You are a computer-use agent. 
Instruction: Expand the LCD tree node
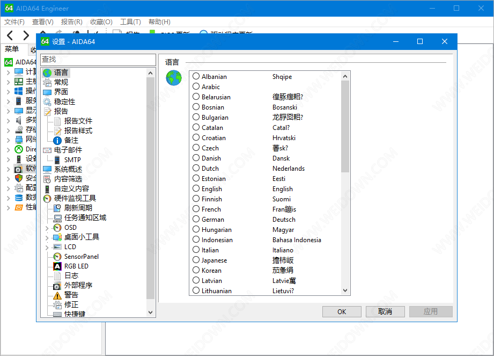click(47, 247)
